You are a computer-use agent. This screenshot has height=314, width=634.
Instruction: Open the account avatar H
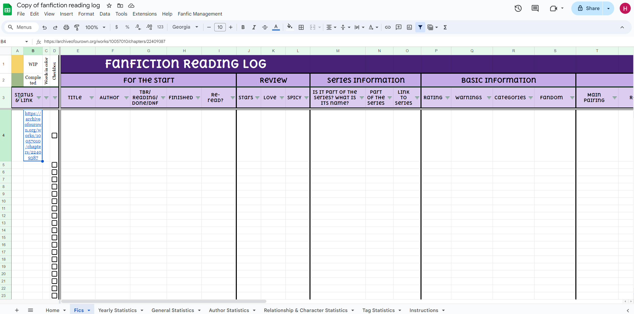click(x=625, y=9)
